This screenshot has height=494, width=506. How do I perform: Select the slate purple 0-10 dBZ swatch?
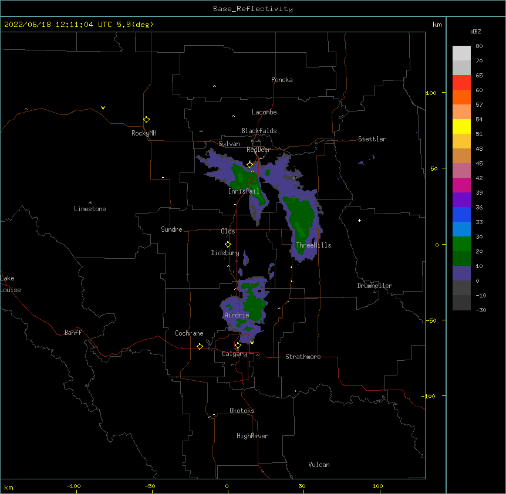(x=461, y=273)
